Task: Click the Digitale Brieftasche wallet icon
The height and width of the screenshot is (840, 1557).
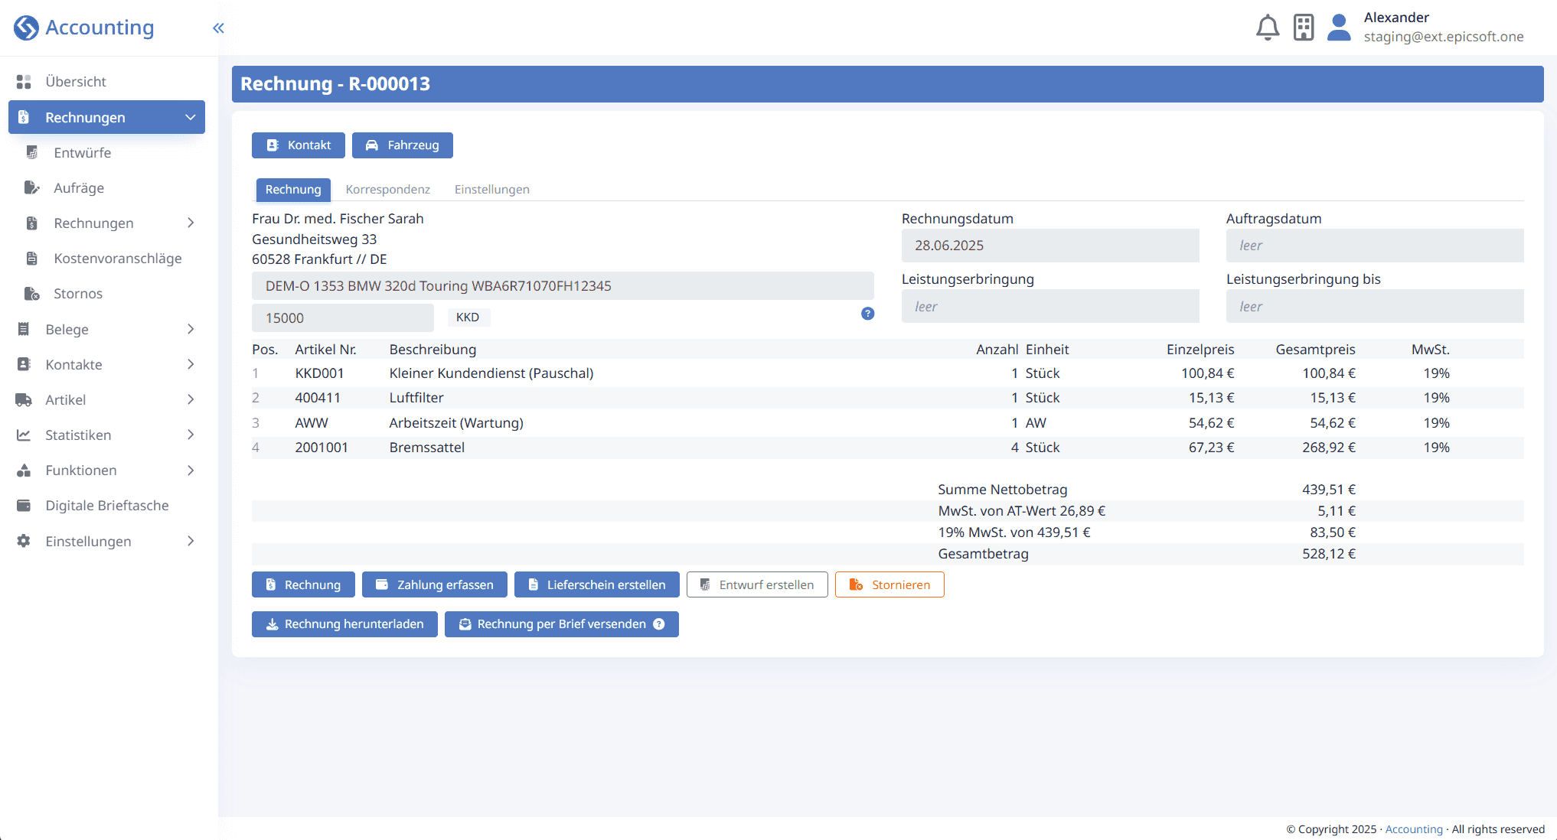Action: coord(24,506)
